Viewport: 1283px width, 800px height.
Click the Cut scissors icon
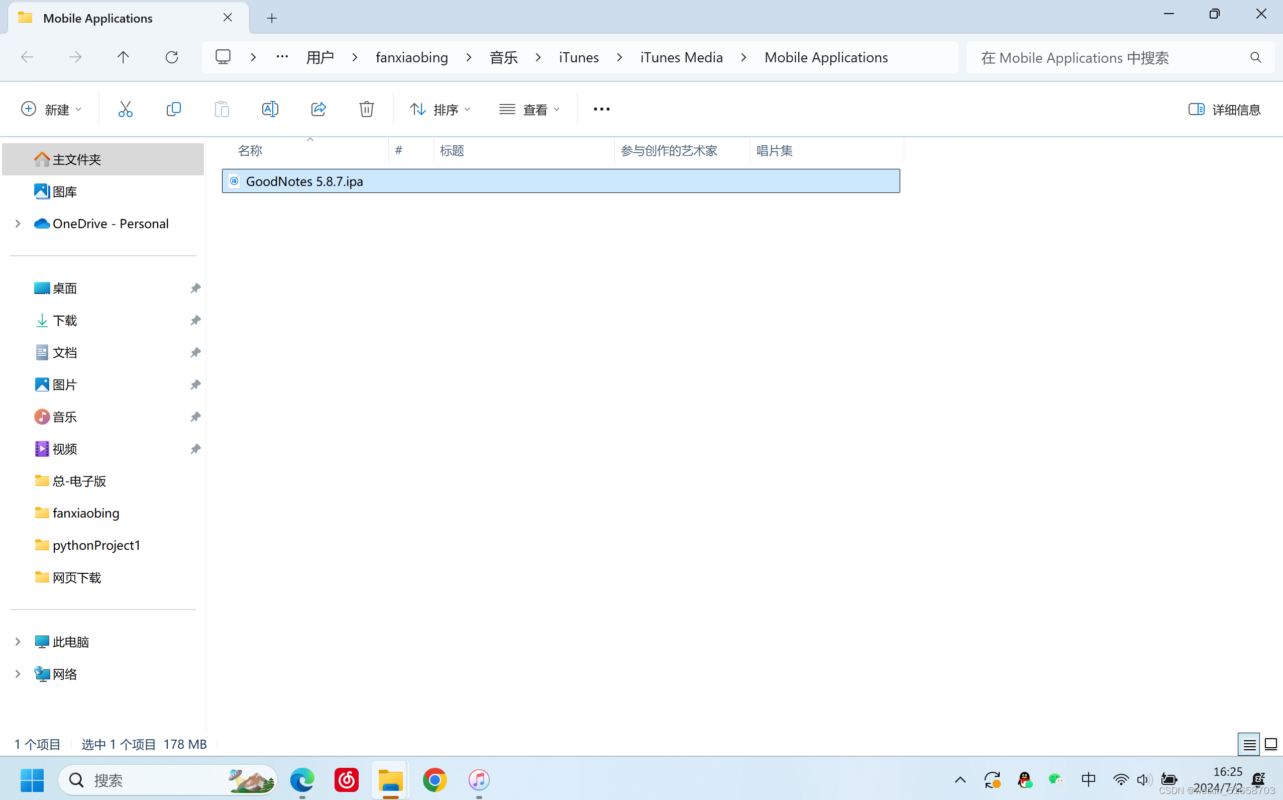point(126,109)
